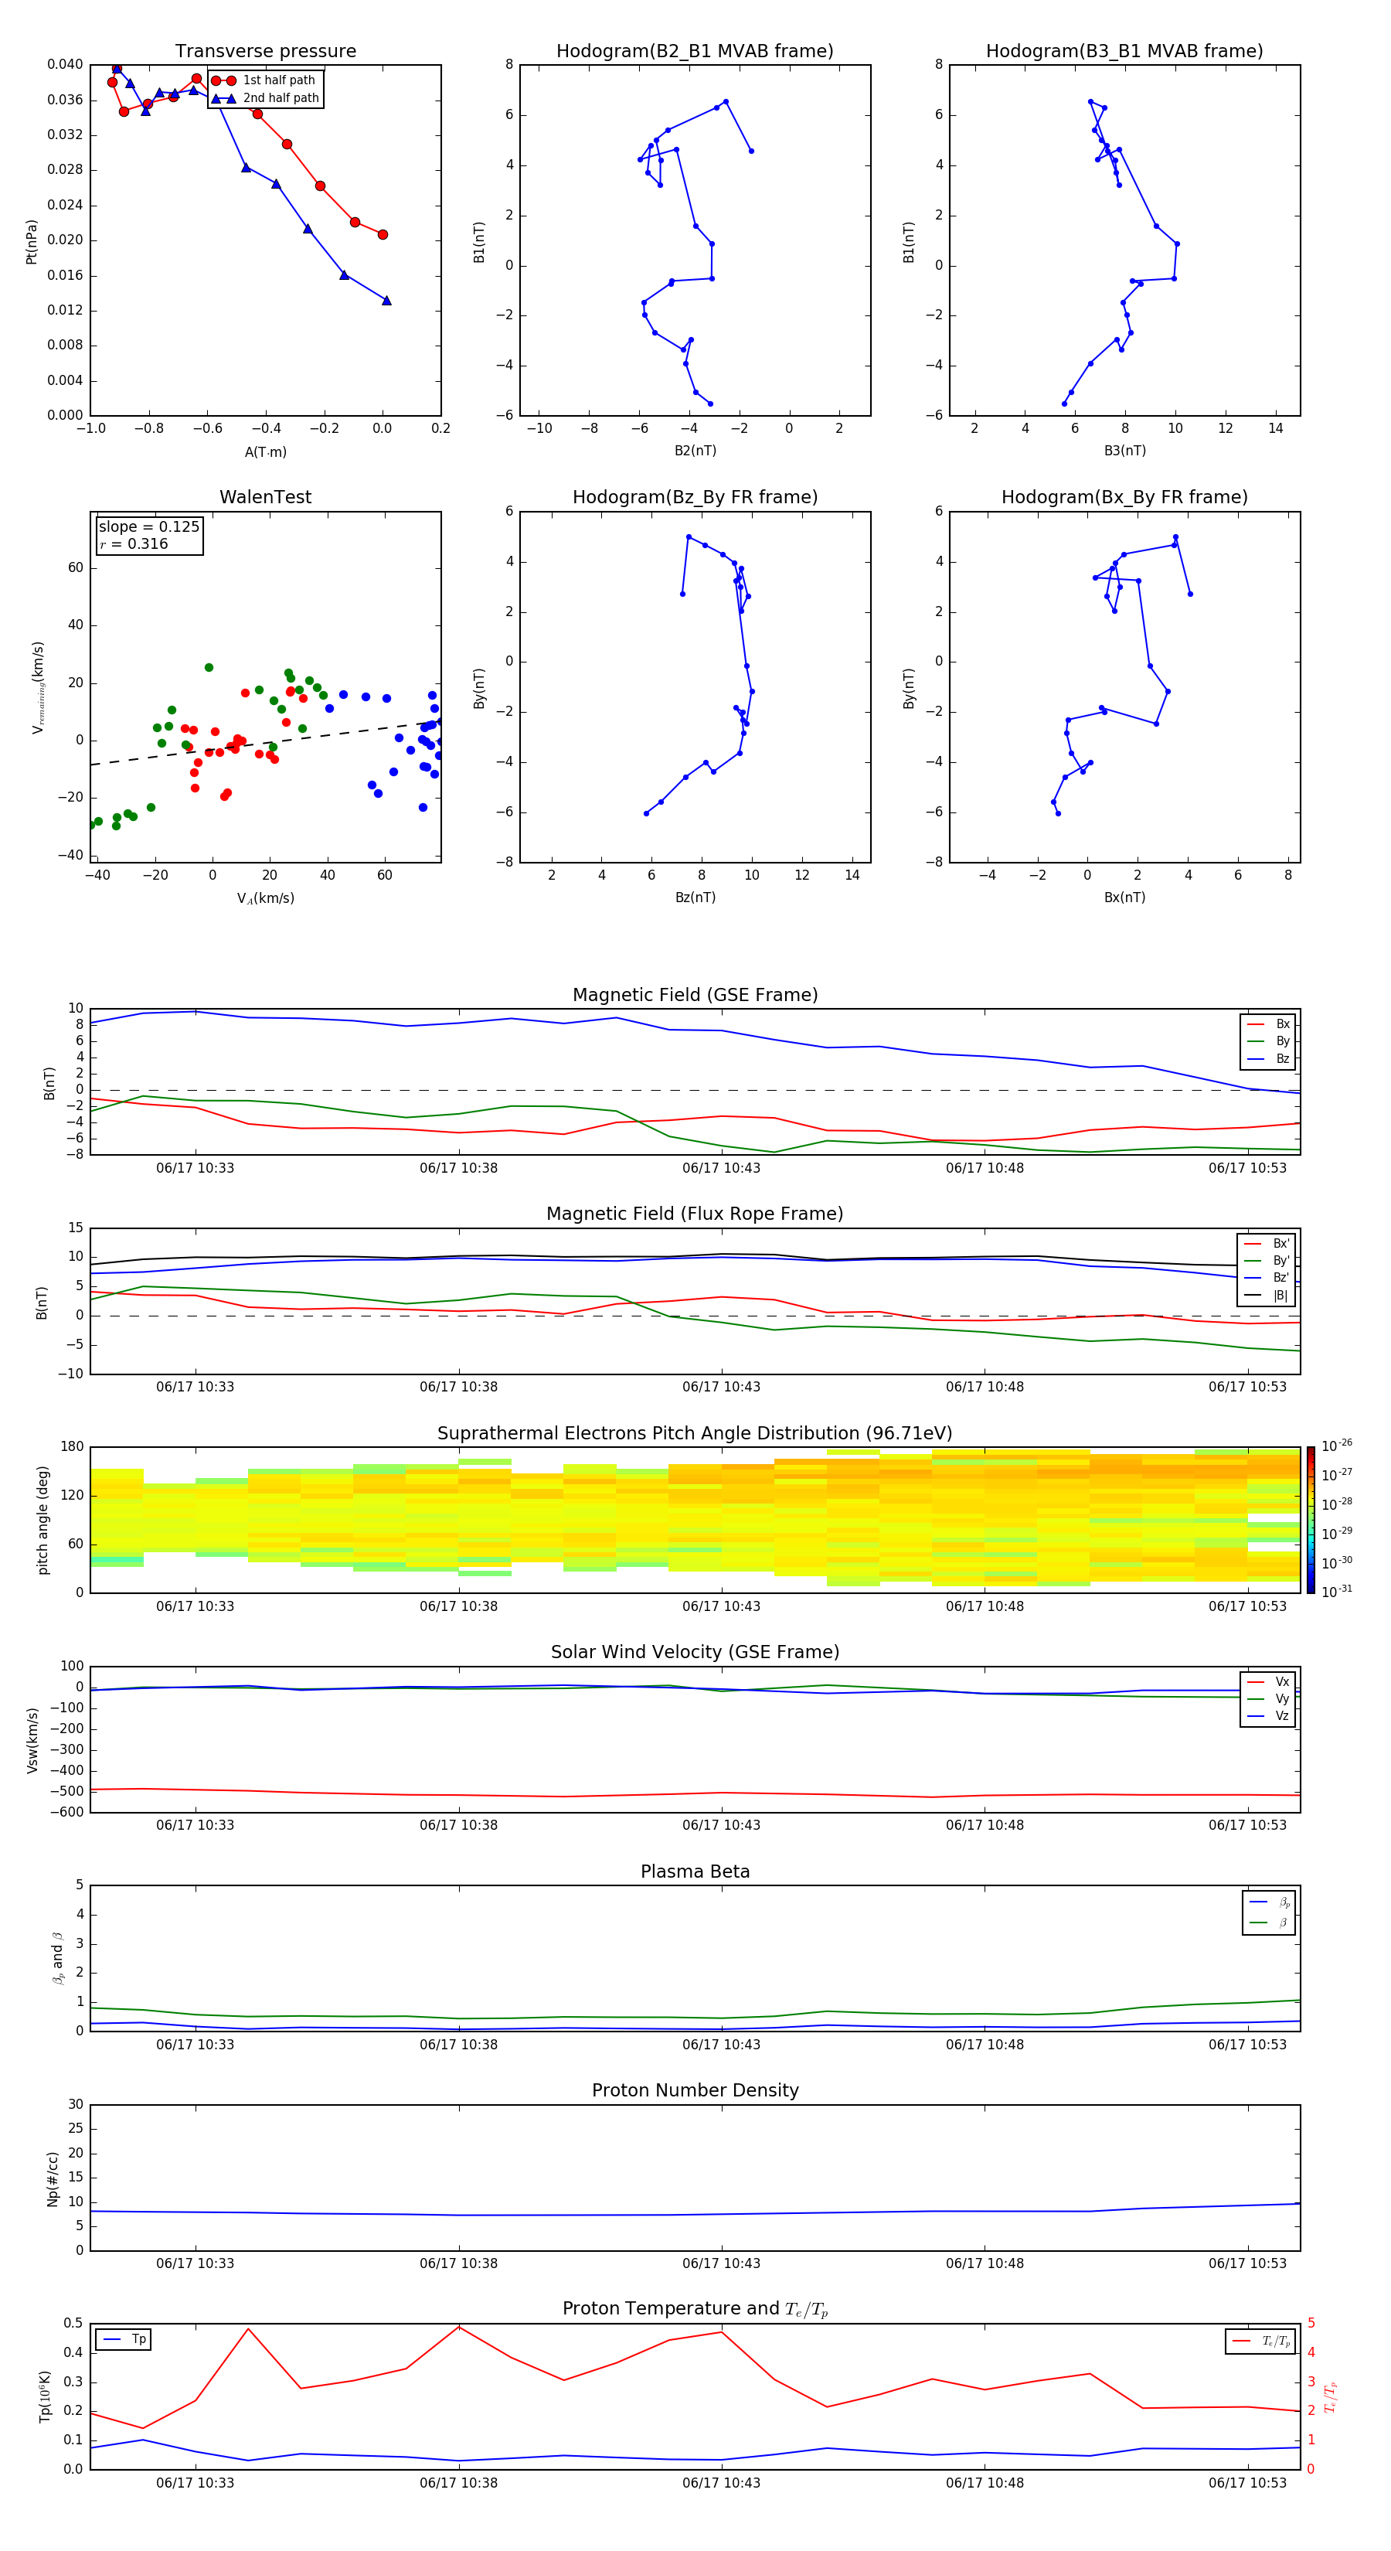Click the "Bz(nT)" x-axis label

click(x=695, y=897)
